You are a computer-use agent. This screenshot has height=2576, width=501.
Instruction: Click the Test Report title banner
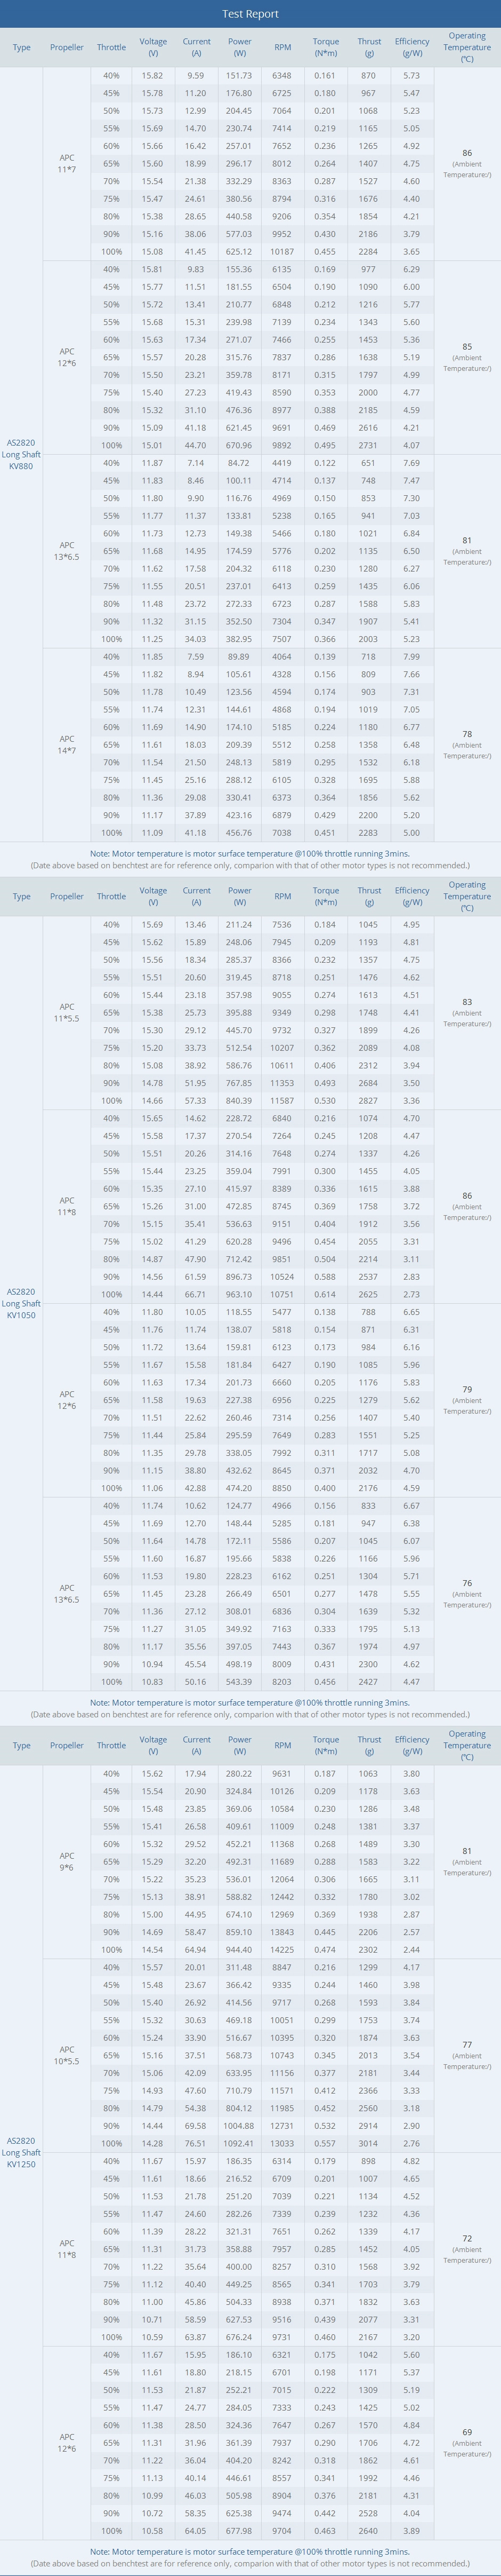click(x=250, y=14)
